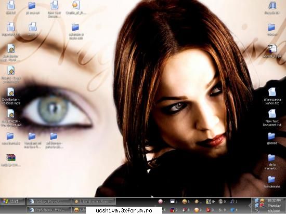
Task: Switch to the Don Baxter Winamp taskbar button
Action: (x=94, y=202)
